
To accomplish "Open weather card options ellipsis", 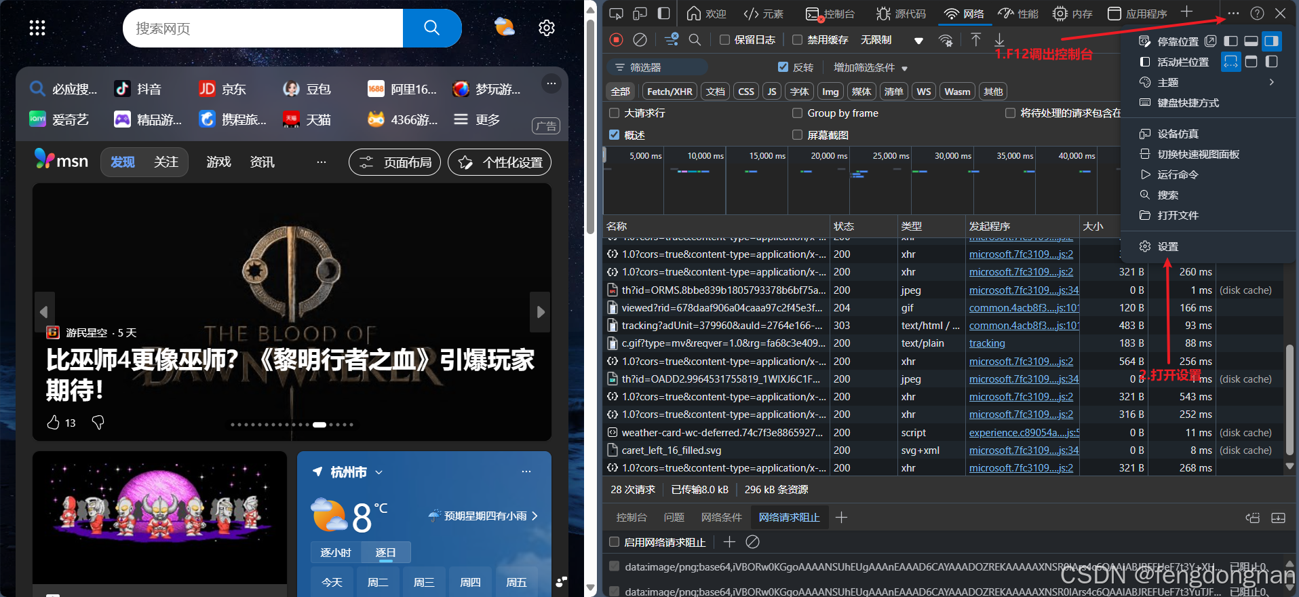I will coord(526,471).
